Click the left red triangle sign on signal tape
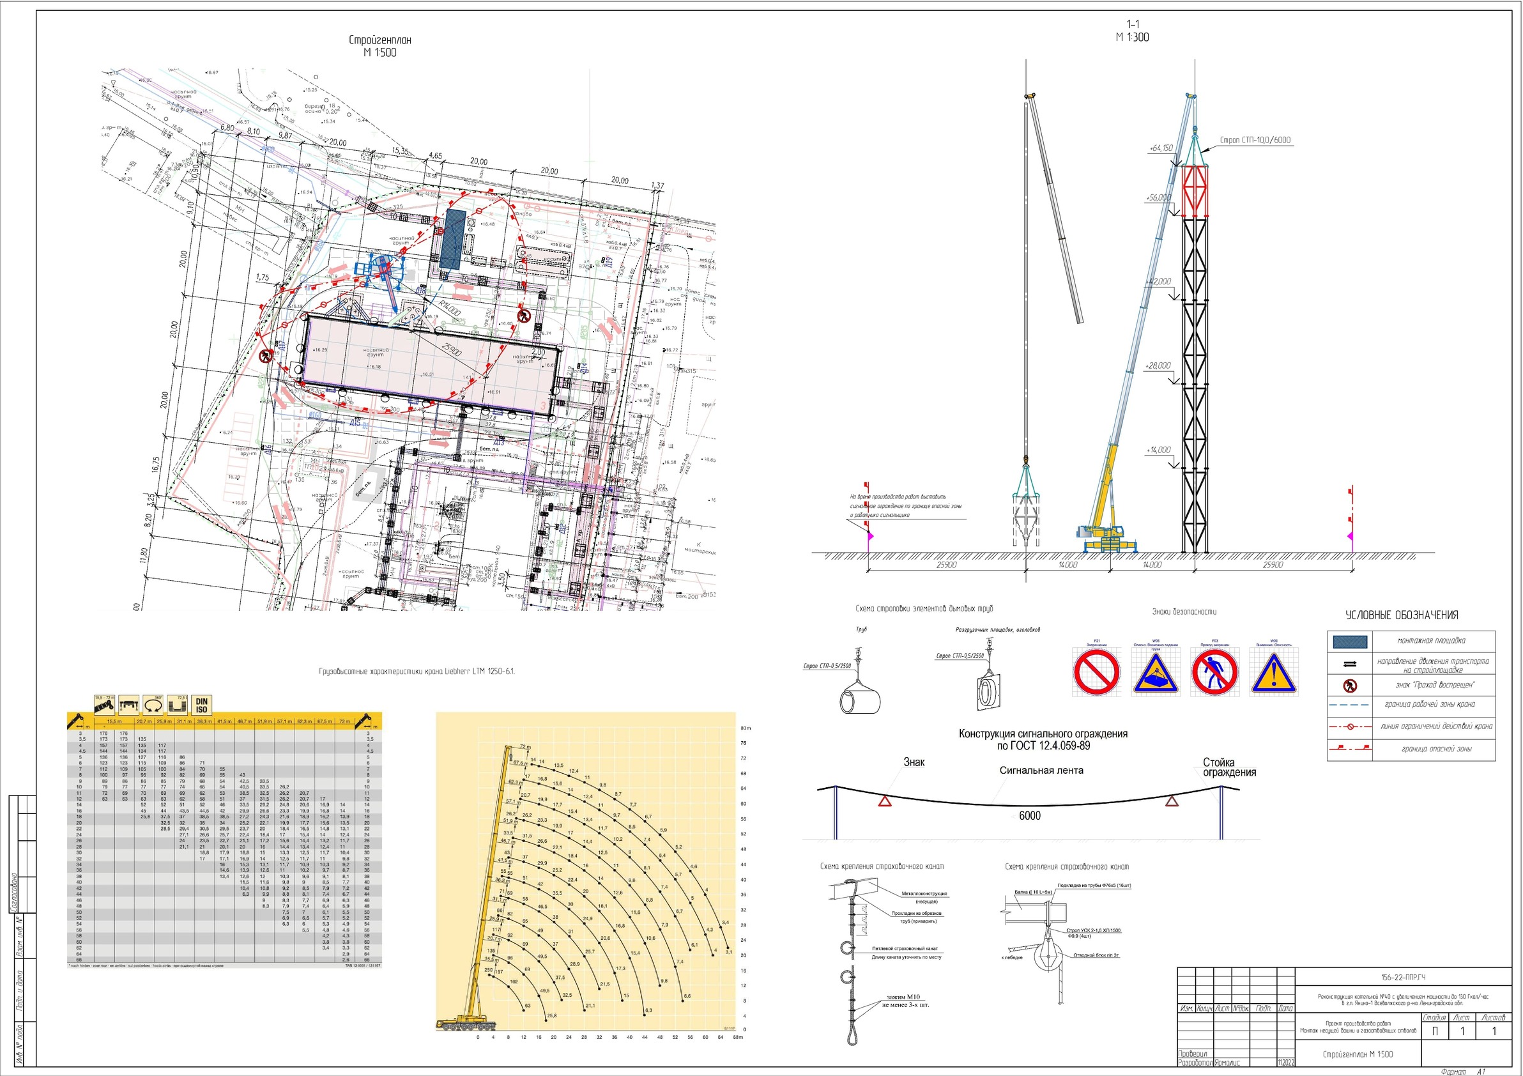 click(x=884, y=801)
